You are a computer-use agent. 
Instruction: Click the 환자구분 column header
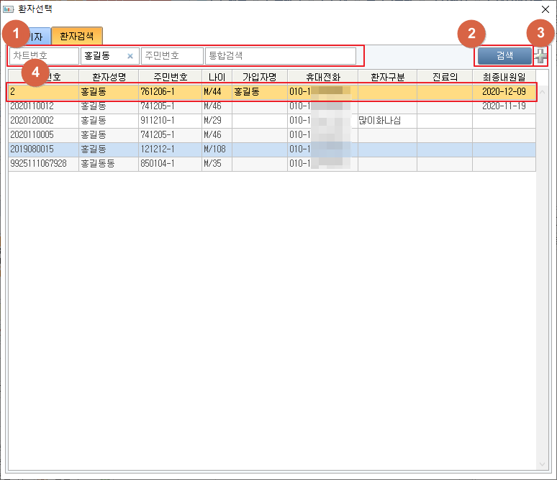[387, 77]
